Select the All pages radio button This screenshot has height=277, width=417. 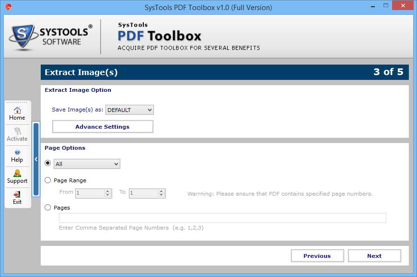point(47,163)
